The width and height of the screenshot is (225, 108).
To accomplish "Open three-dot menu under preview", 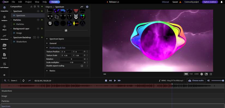I will click(105, 74).
